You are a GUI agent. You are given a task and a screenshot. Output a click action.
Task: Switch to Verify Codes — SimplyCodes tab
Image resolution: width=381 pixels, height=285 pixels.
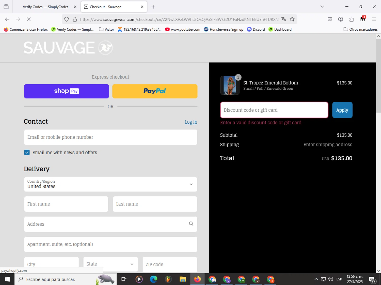point(45,7)
